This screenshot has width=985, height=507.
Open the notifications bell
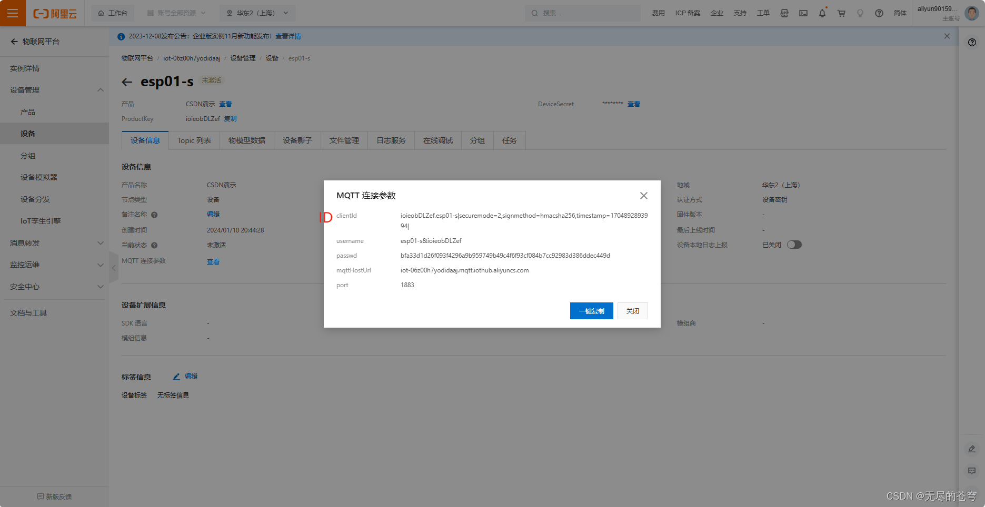click(x=822, y=13)
